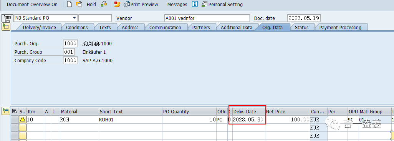Screen dimensions: 394x141
Task: Collapse the header section toggle icon
Action: tap(6, 27)
